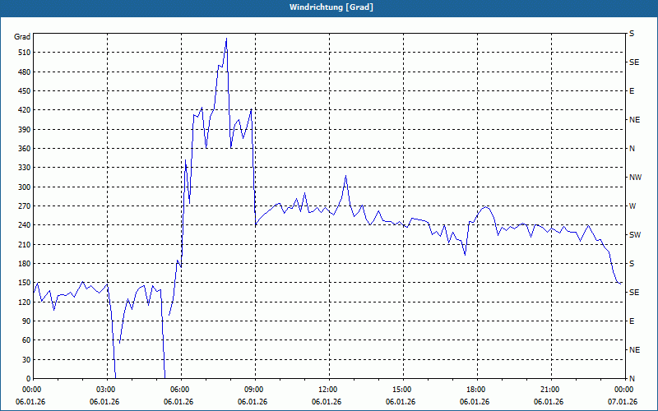The height and width of the screenshot is (411, 658).
Task: Click the 'N' compass label at the 360 gridline
Action: tap(632, 149)
